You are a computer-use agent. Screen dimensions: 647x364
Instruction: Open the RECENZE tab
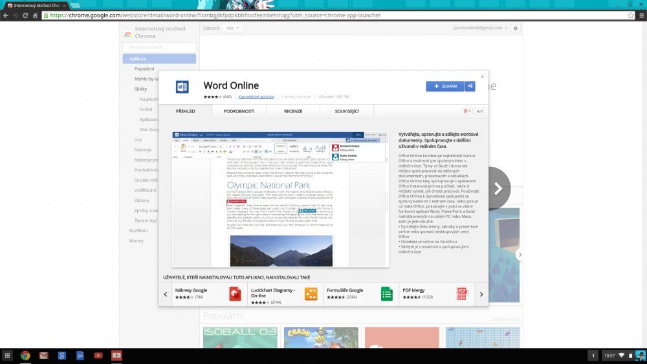point(293,111)
